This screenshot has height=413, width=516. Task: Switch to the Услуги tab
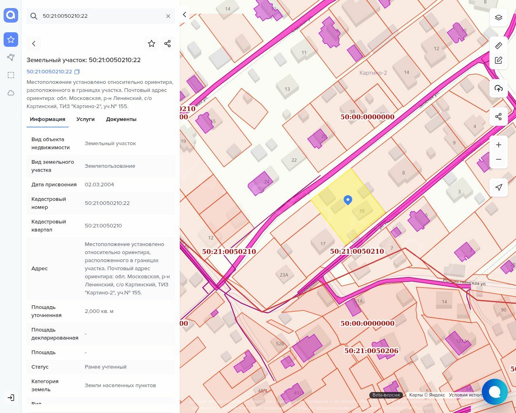tap(85, 119)
